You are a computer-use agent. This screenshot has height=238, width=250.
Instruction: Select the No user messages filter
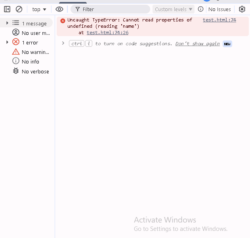tap(35, 33)
